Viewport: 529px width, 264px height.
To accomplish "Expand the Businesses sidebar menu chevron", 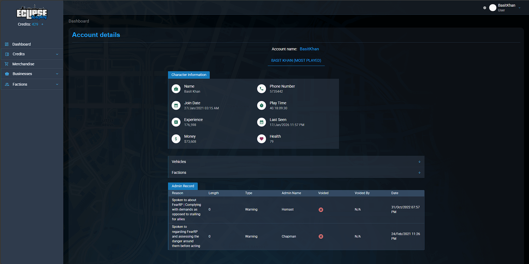I will 57,74.
